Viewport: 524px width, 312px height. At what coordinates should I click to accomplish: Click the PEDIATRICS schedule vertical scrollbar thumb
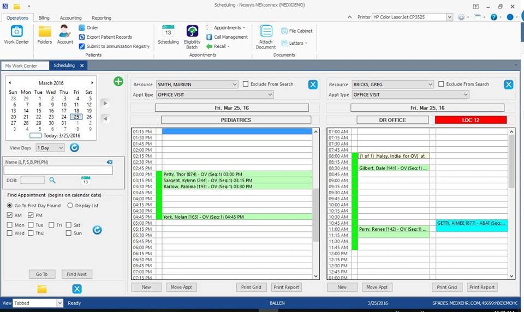coord(316,215)
